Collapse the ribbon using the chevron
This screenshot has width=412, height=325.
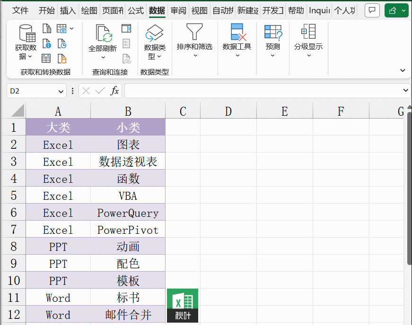point(402,70)
